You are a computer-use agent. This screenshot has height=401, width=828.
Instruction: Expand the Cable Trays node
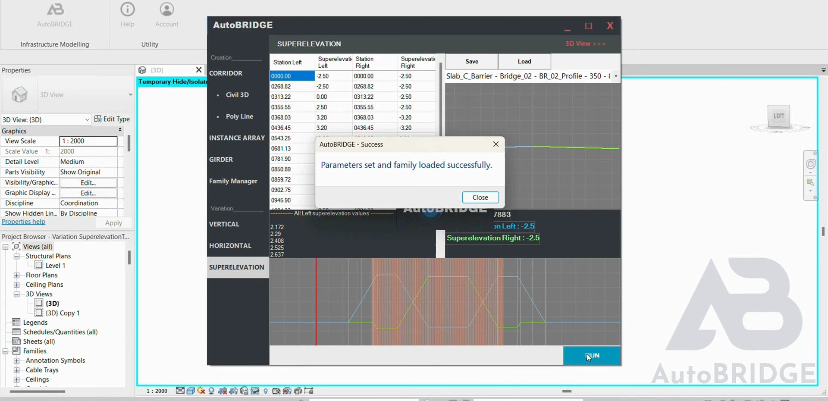pyautogui.click(x=16, y=370)
